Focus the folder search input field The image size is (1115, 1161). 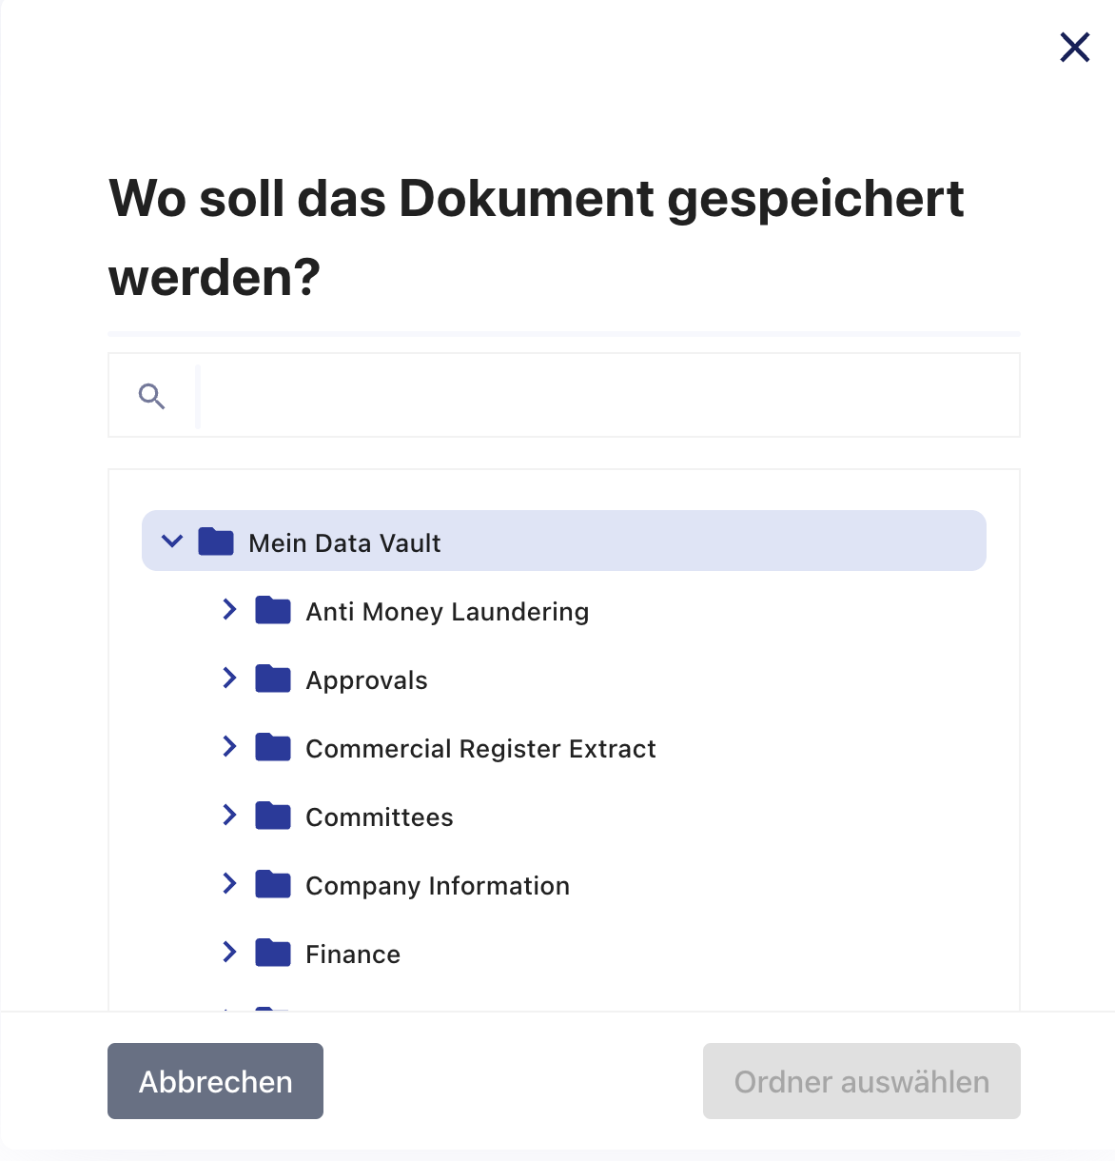pyautogui.click(x=609, y=396)
